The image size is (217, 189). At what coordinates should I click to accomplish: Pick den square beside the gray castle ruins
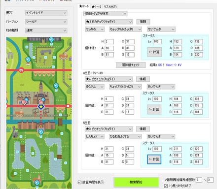coord(21,136)
